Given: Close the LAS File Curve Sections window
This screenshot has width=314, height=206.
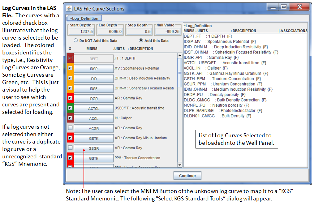Looking at the screenshot, I should [x=299, y=7].
